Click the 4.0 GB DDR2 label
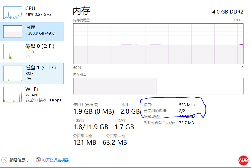 coord(228,12)
